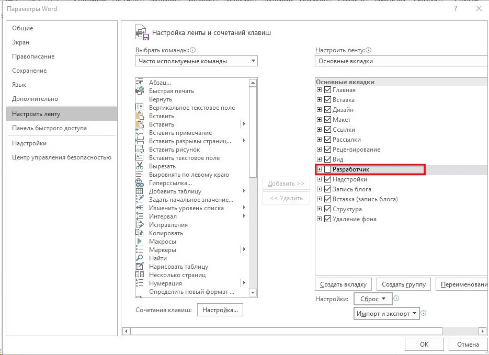Click the Cut scissors icon
Viewport: 489px width, 355px height.
140,166
